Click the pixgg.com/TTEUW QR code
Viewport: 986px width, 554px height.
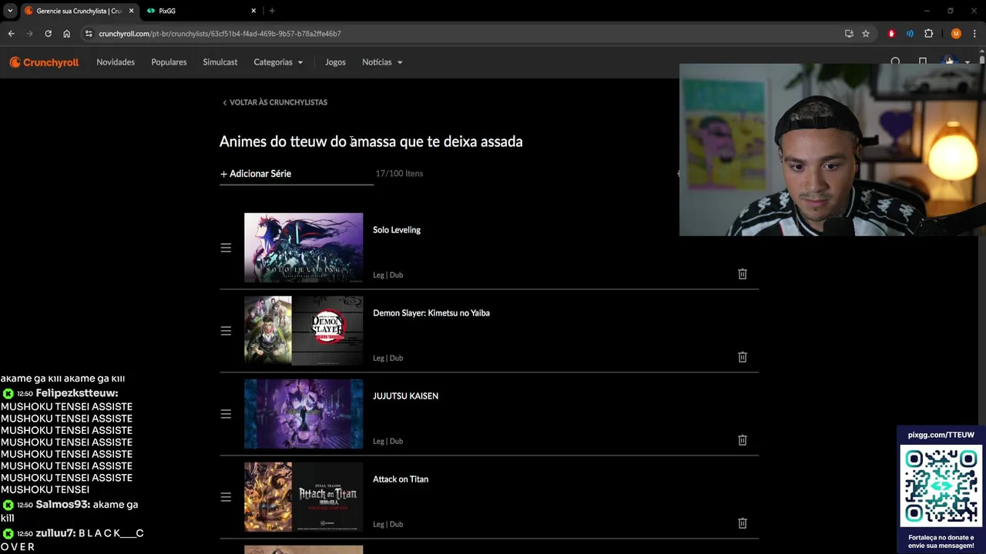941,485
